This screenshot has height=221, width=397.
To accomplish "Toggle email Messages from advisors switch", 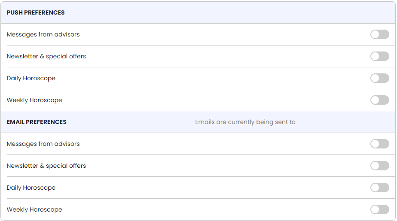I will click(379, 144).
